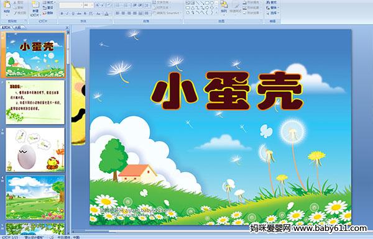Toggle Bold text formatting
The height and width of the screenshot is (239, 373).
click(x=62, y=14)
